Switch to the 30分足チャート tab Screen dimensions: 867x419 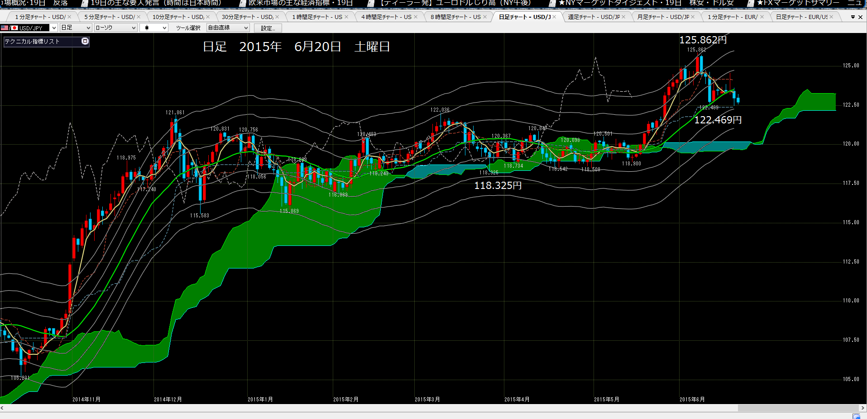(x=247, y=17)
